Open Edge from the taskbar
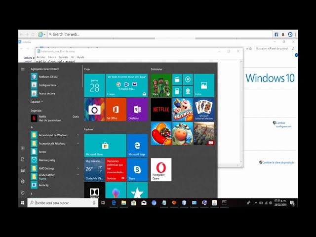 [x=114, y=203]
